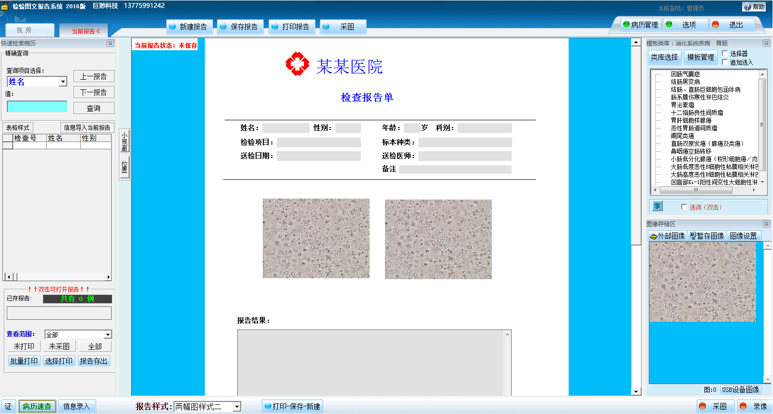This screenshot has height=414, width=773.
Task: Click the hospital red cross logo
Action: [297, 64]
